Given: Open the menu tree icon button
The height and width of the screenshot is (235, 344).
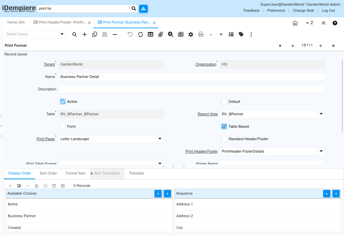Looking at the screenshot, I should point(143,8).
